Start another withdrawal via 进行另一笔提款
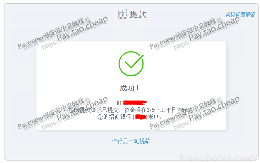 [131, 141]
